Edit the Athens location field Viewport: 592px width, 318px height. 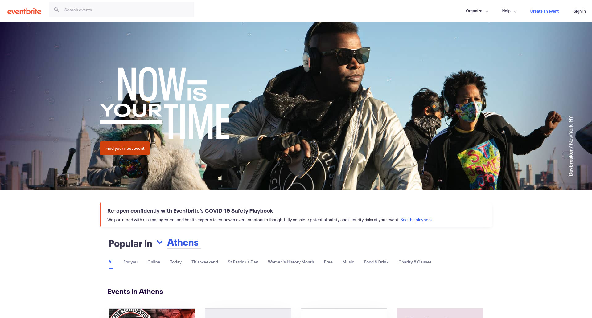tap(184, 243)
